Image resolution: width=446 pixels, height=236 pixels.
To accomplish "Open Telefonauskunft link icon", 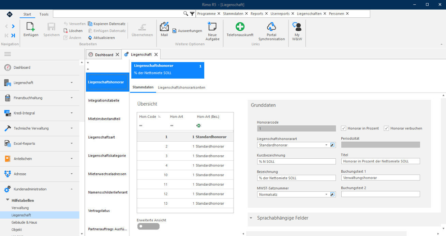I will pos(240,27).
